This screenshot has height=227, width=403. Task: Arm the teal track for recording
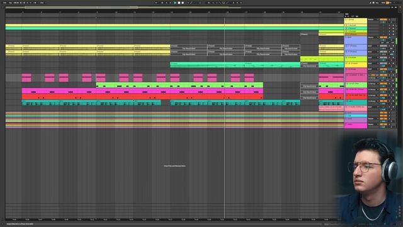click(x=393, y=101)
